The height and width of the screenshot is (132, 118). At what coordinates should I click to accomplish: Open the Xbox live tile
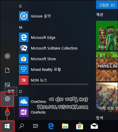(107, 36)
